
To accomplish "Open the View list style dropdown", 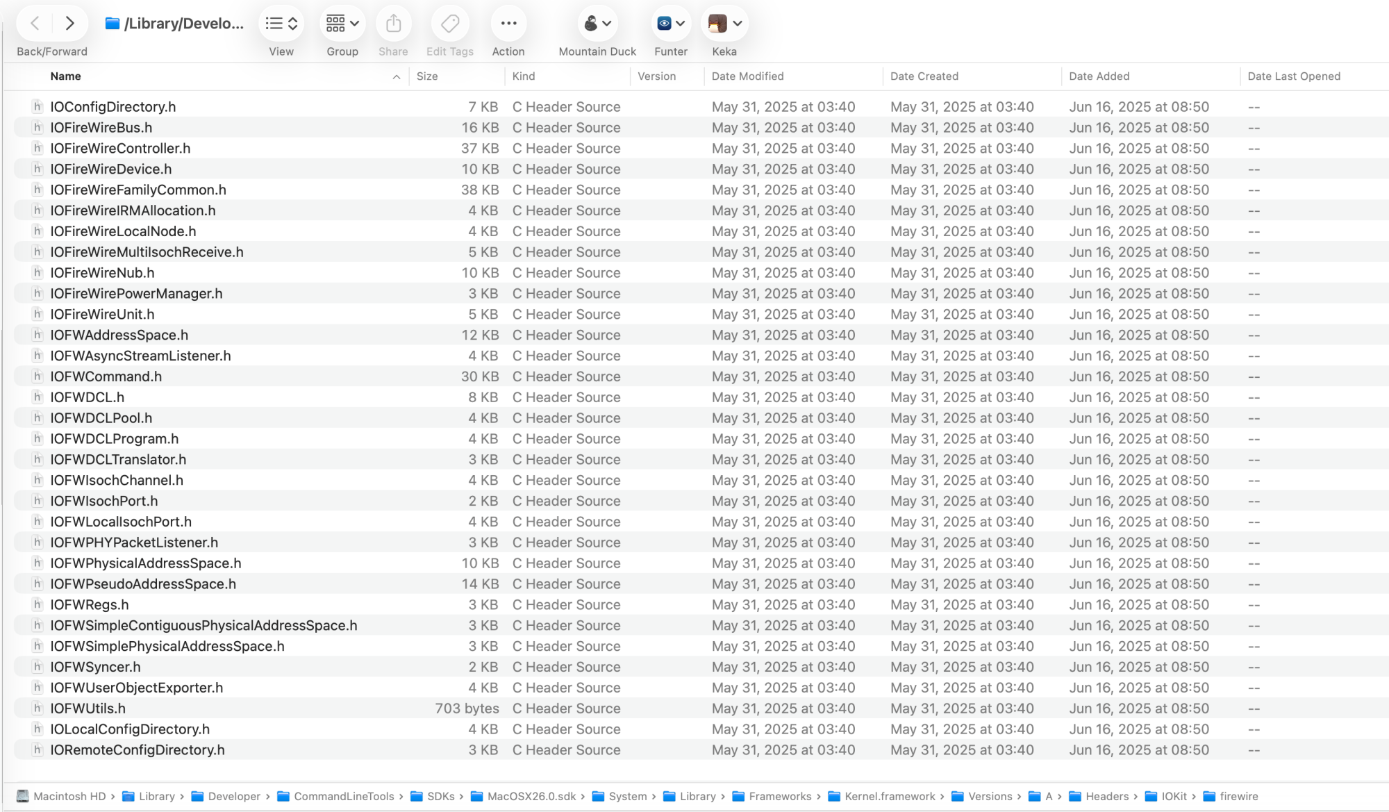I will tap(281, 24).
